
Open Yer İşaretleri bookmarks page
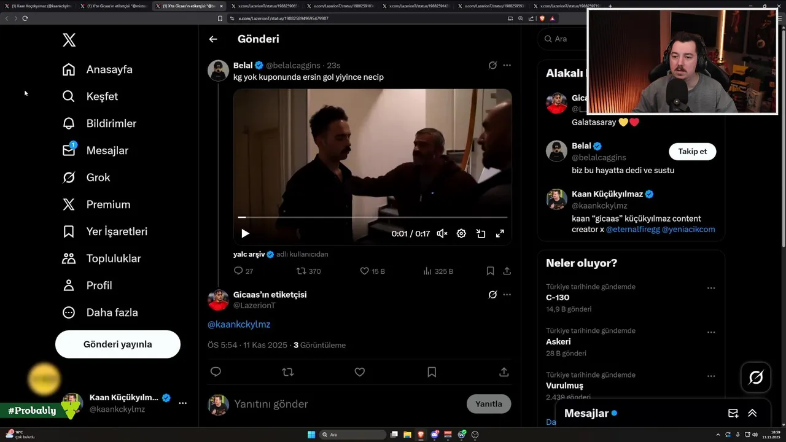105,231
